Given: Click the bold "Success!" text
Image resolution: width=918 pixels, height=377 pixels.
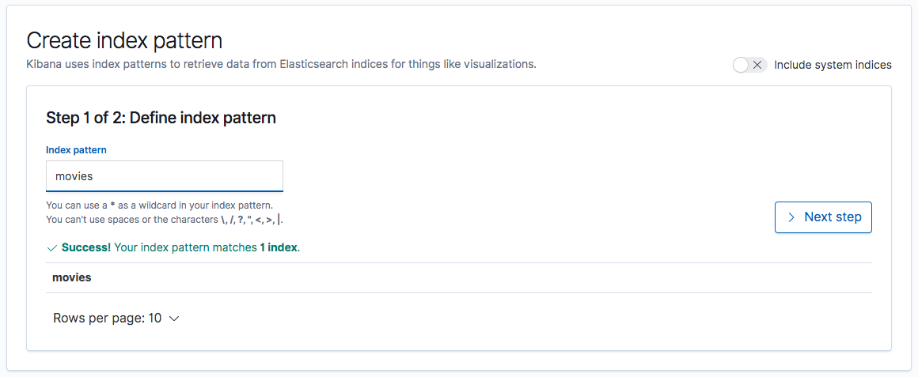Looking at the screenshot, I should click(x=85, y=247).
